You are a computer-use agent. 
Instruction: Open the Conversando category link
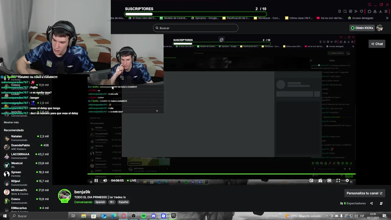coord(83,202)
